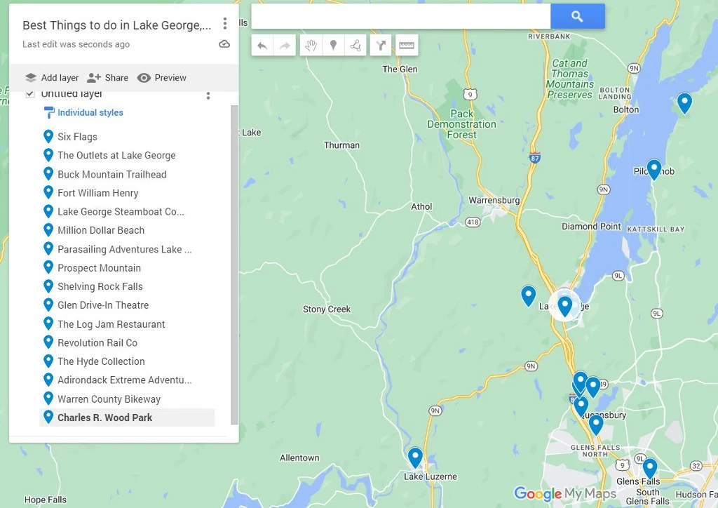
Task: Select Shelving Rock Falls item
Action: tap(127, 287)
